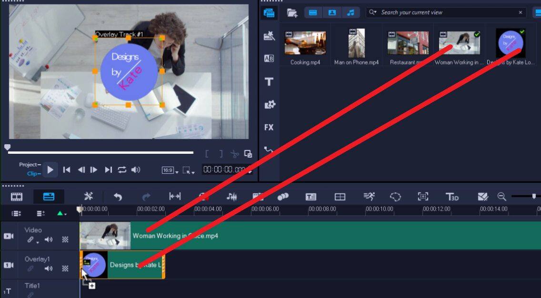Toggle the music filter in the library bar

tap(351, 12)
